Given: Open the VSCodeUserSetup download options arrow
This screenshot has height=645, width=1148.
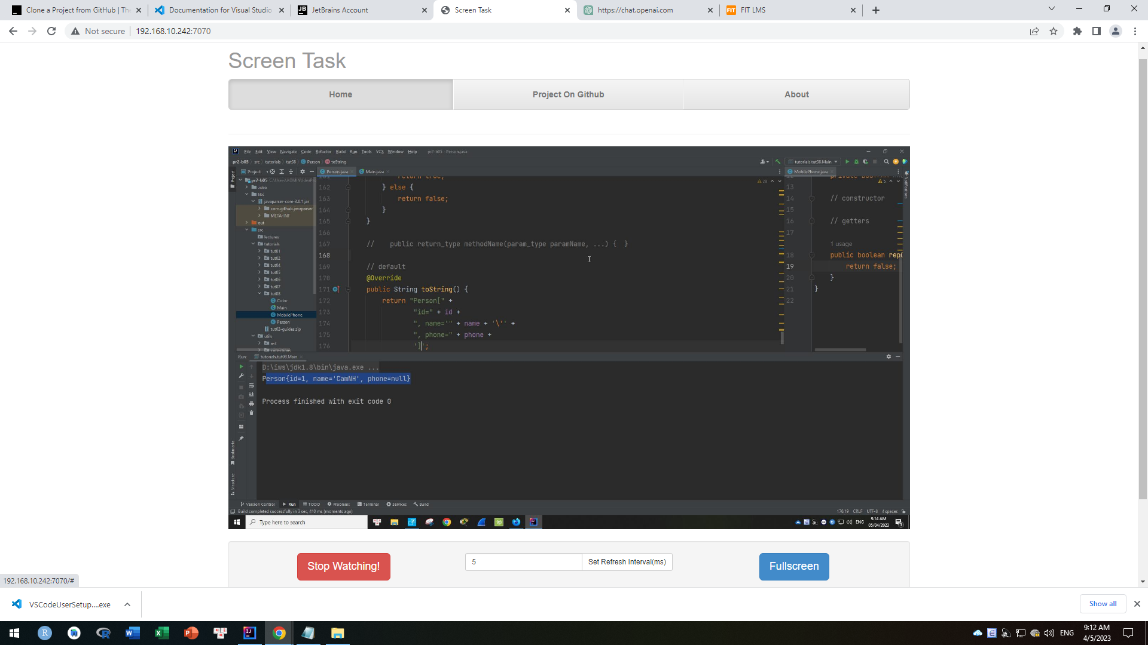Looking at the screenshot, I should pos(127,604).
